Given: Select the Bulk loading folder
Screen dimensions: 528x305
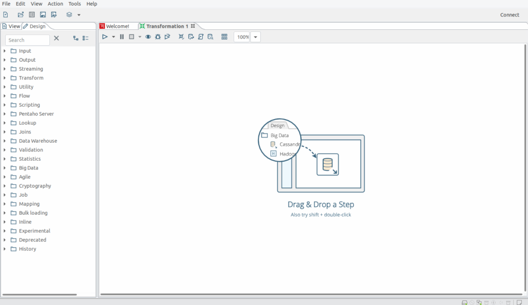Looking at the screenshot, I should pyautogui.click(x=33, y=213).
